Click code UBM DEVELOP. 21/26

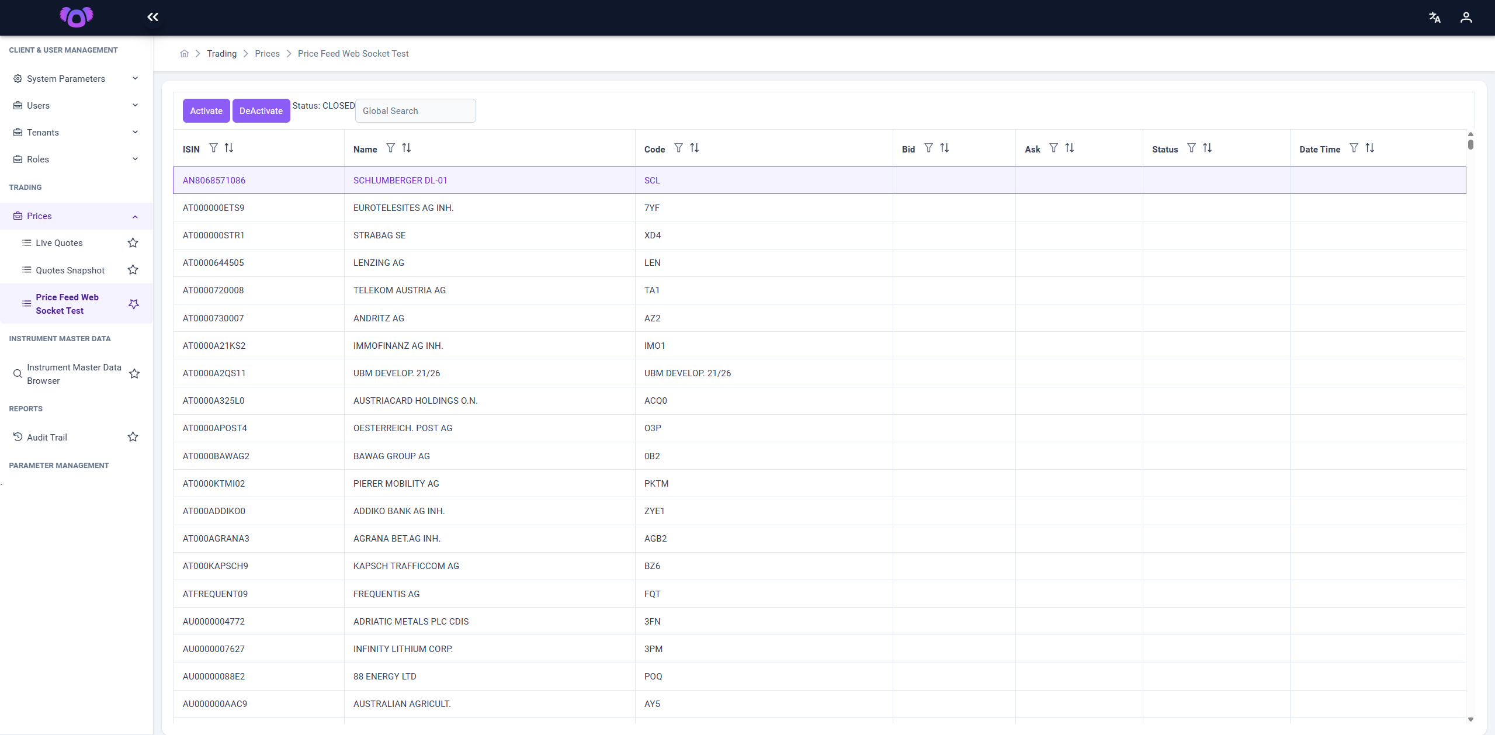688,373
